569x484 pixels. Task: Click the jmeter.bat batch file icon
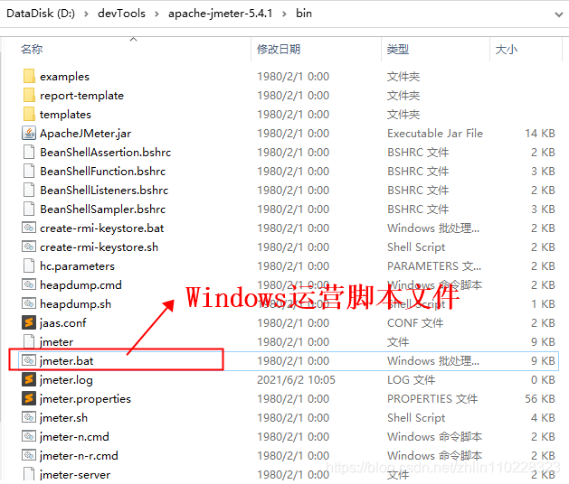[x=29, y=360]
